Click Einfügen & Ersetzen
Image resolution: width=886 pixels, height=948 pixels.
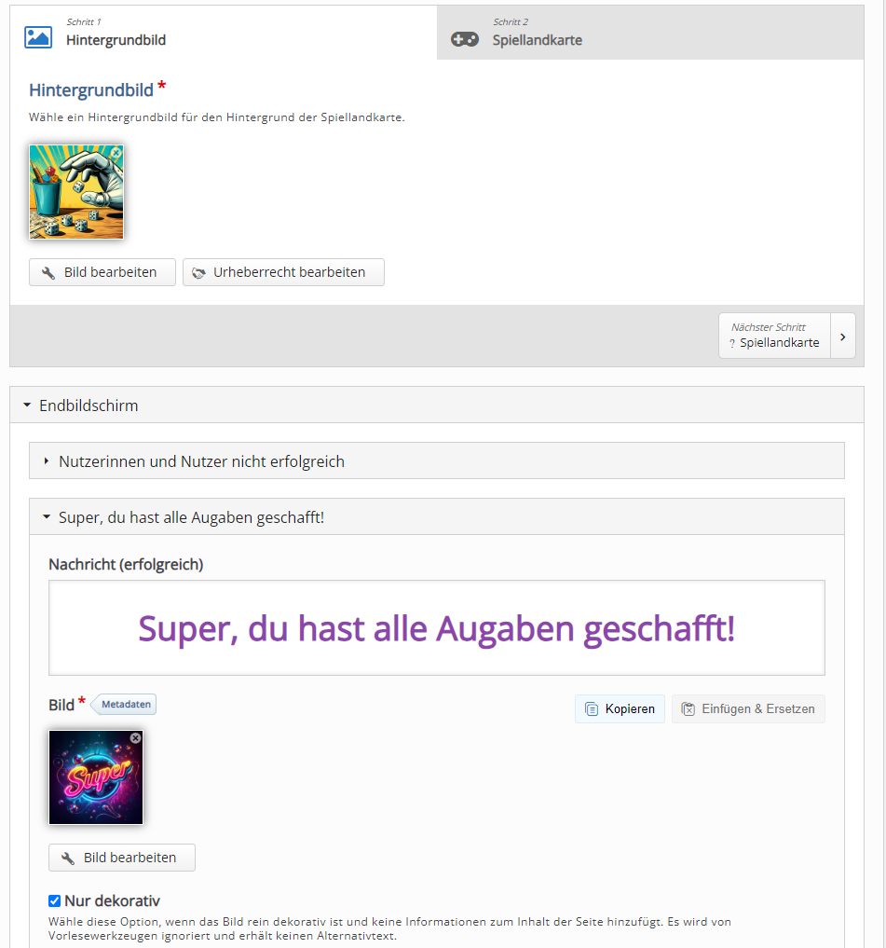[748, 708]
